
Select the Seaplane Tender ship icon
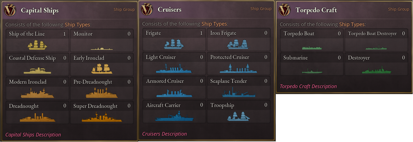coord(238,92)
